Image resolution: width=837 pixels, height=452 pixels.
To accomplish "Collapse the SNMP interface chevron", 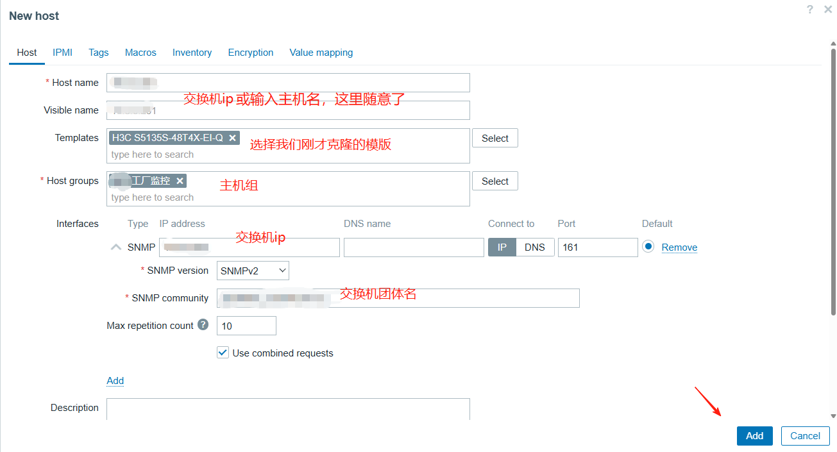I will [116, 247].
